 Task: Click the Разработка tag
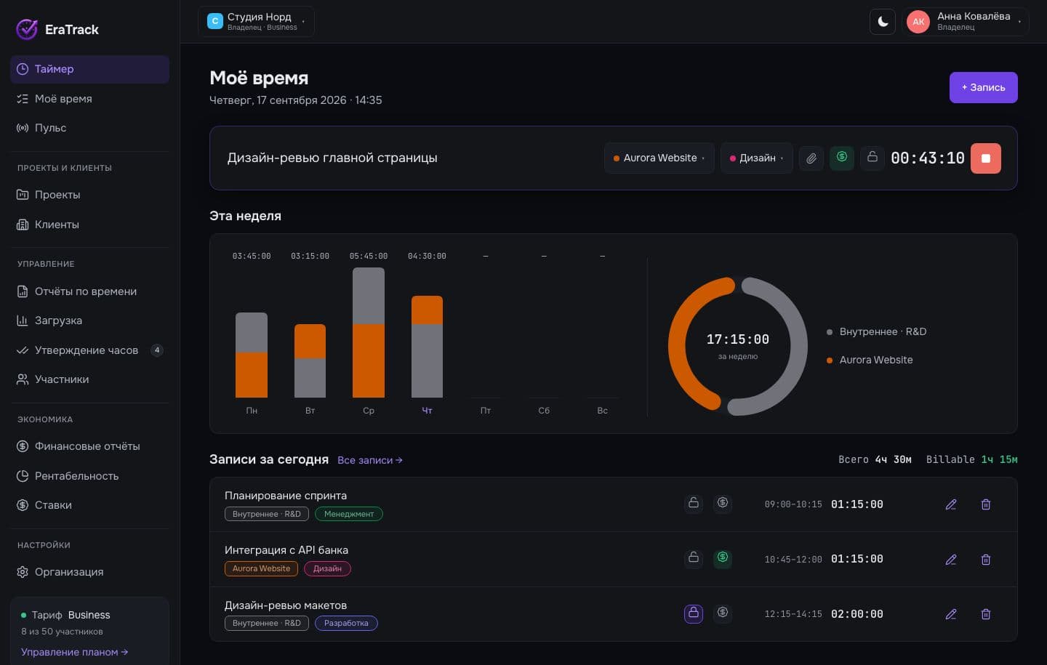[346, 623]
